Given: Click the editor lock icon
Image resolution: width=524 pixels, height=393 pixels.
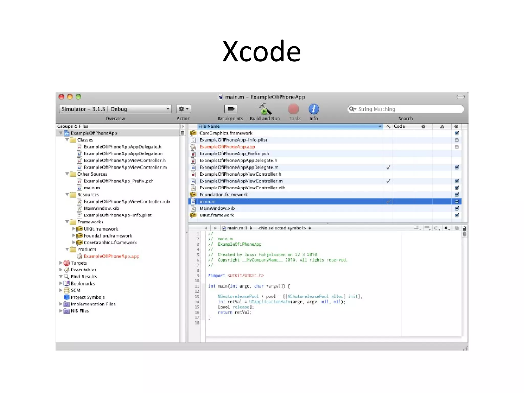Looking at the screenshot, I should 465,228.
